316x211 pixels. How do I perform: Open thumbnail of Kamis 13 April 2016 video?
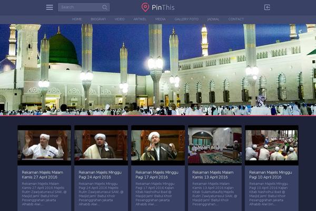point(215,146)
